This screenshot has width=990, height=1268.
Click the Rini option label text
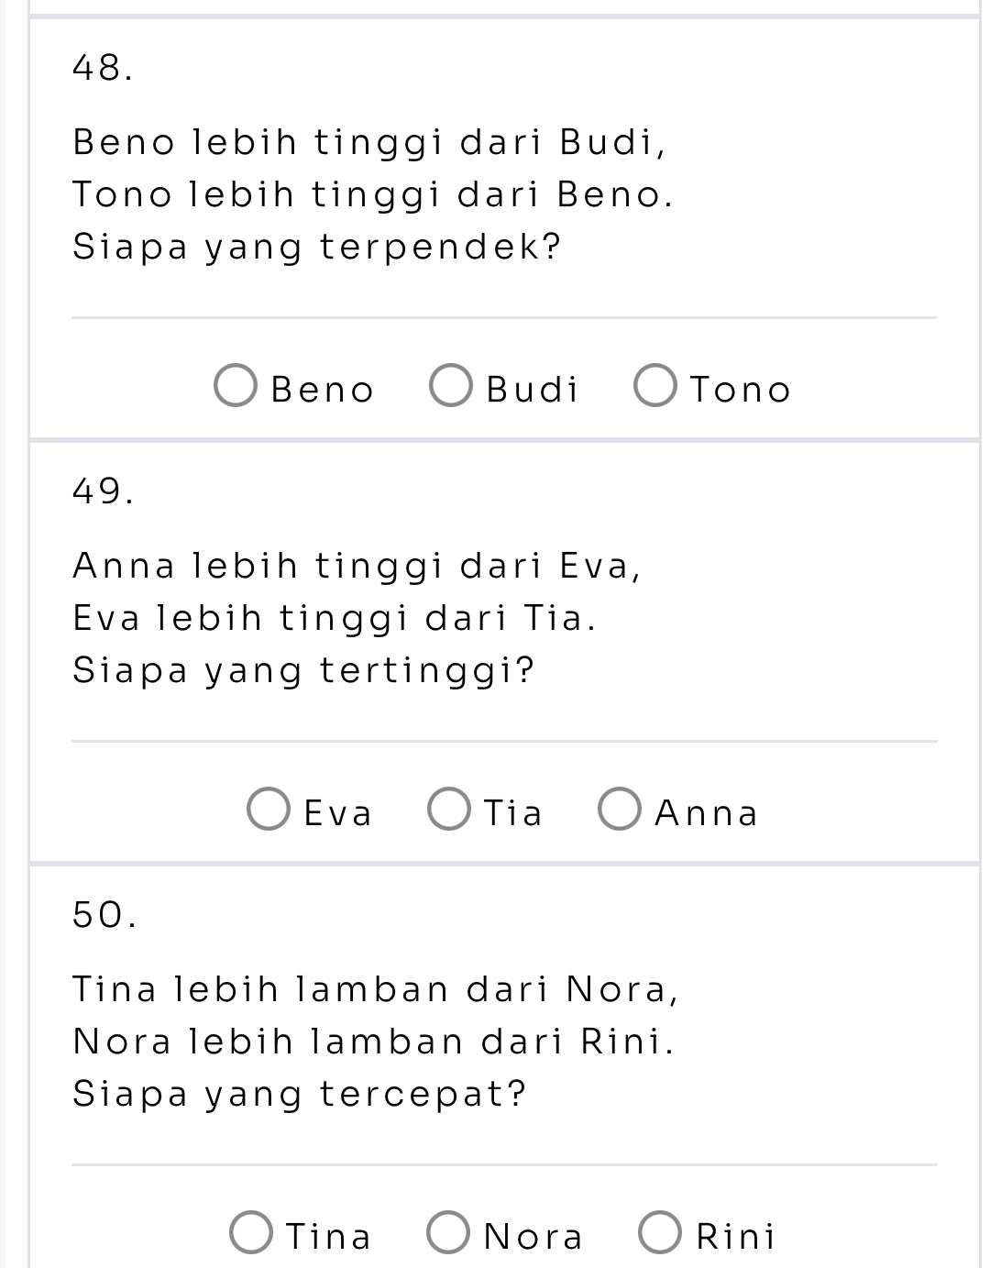[736, 1235]
